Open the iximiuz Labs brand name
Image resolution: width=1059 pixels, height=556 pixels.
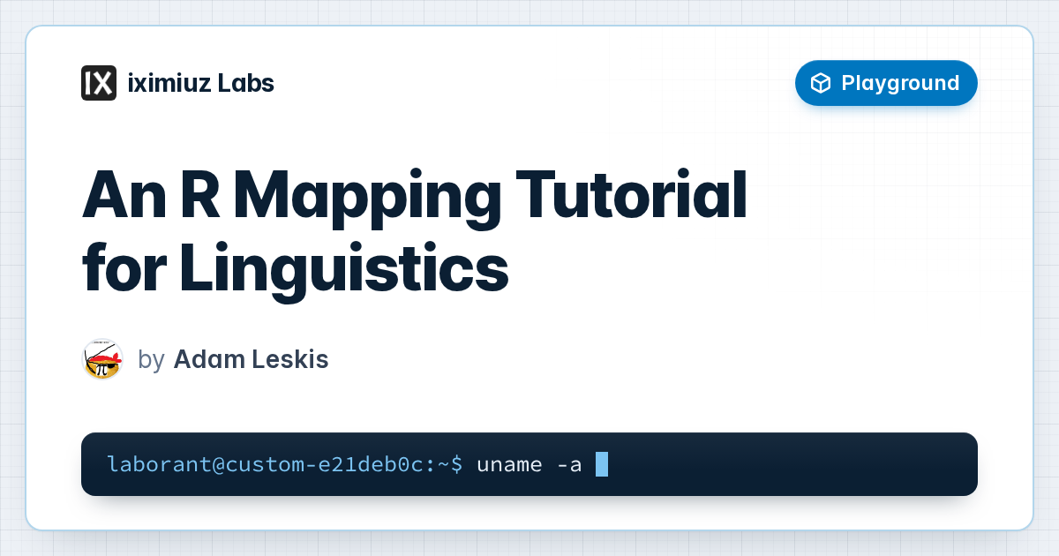tap(201, 83)
